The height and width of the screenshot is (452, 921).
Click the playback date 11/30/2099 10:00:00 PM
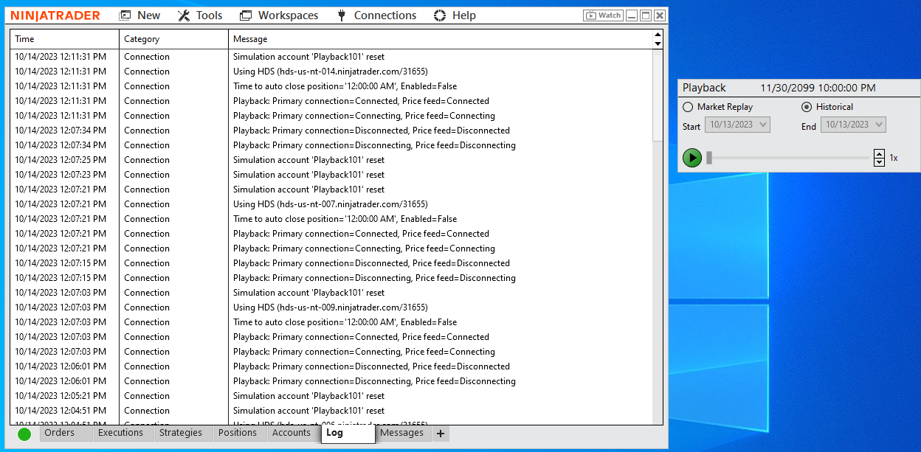coord(818,88)
